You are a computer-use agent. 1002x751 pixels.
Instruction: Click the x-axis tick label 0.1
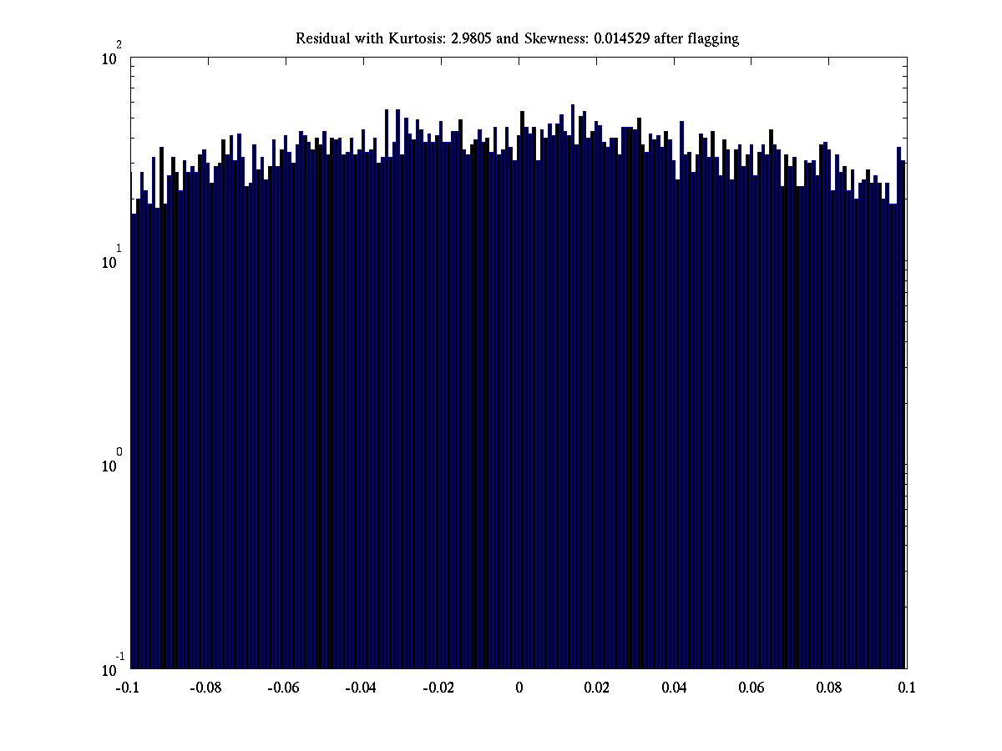click(x=907, y=688)
